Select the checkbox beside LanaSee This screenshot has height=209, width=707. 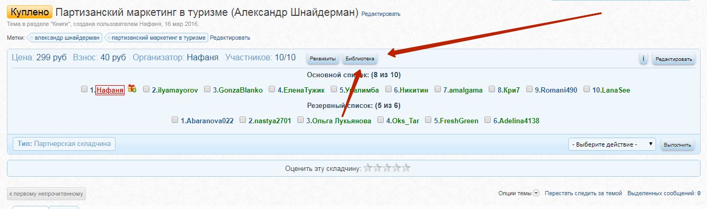(587, 89)
